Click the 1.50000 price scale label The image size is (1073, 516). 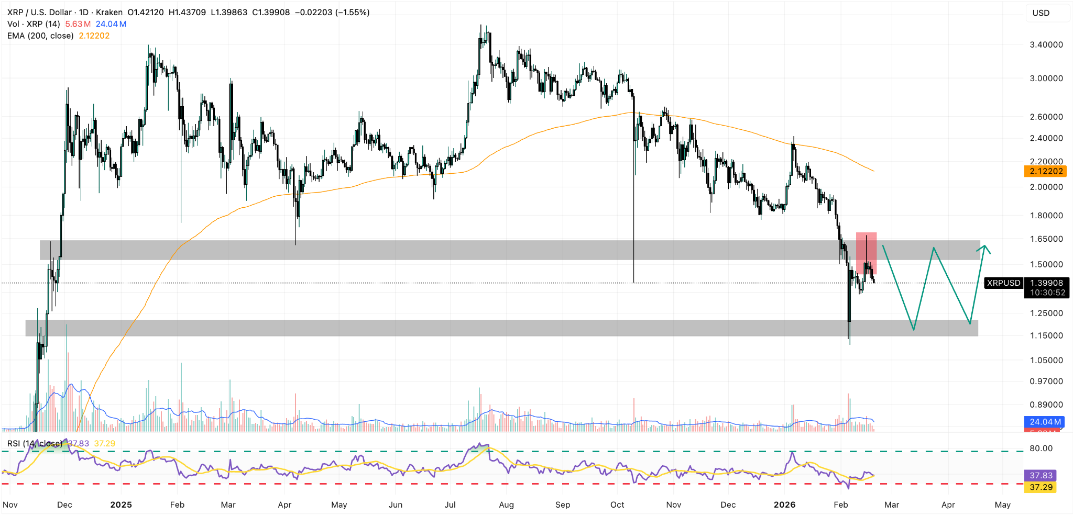(x=1046, y=265)
